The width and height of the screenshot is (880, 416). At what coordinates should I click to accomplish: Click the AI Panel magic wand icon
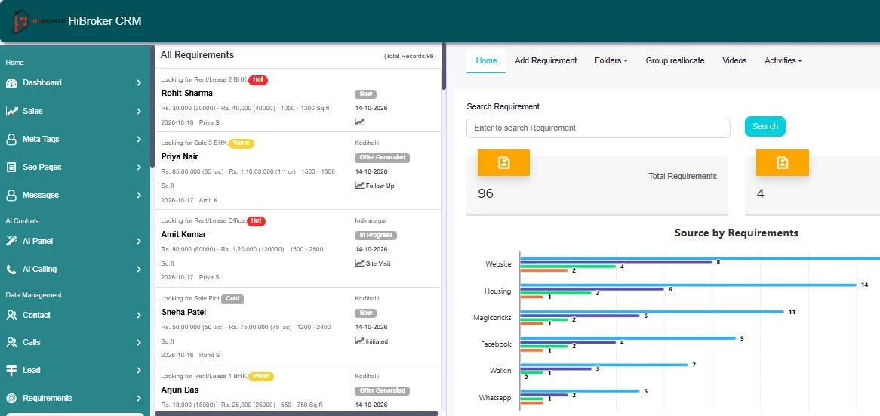pyautogui.click(x=11, y=241)
